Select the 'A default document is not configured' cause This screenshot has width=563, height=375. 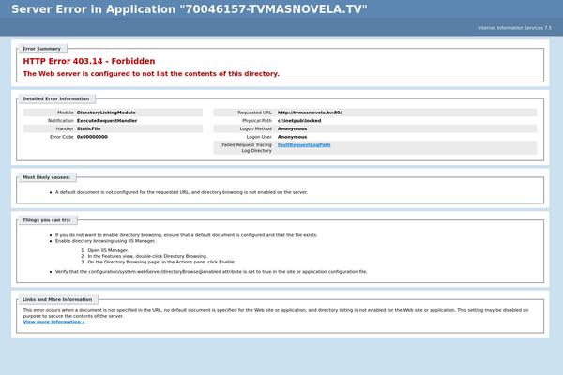[x=181, y=192]
